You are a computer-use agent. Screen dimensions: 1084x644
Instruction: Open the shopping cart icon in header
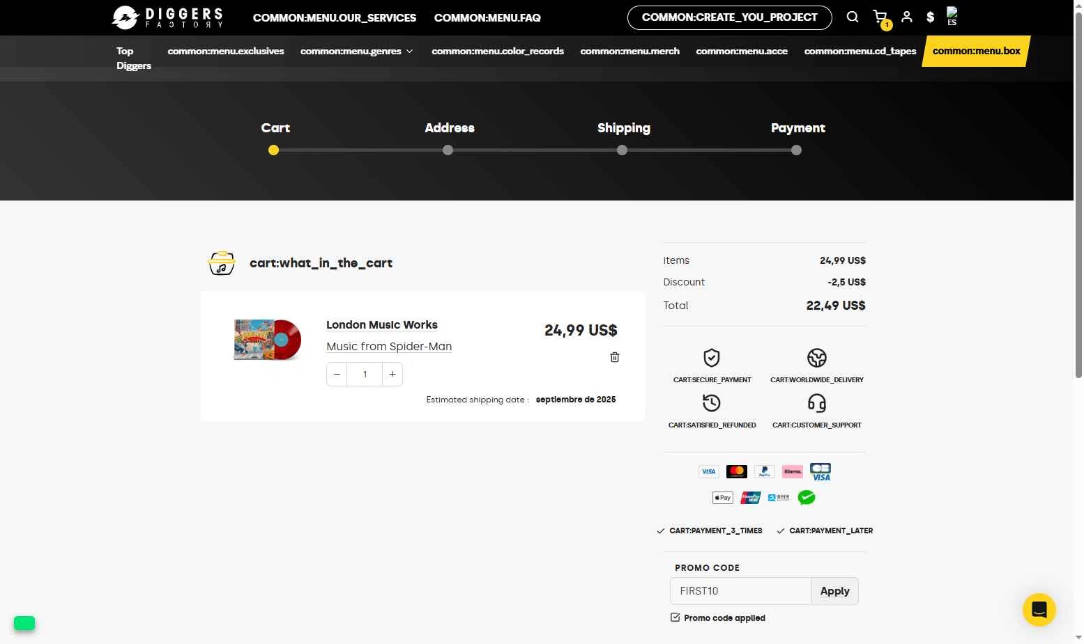880,17
